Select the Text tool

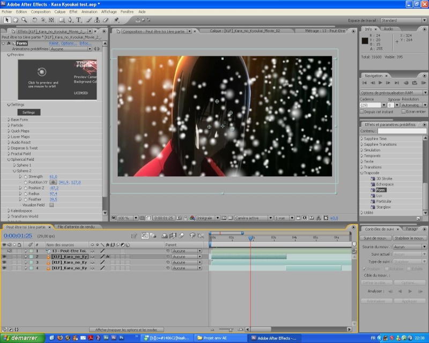click(79, 20)
